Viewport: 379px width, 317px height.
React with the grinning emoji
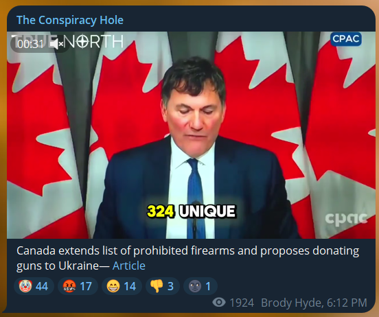click(113, 286)
